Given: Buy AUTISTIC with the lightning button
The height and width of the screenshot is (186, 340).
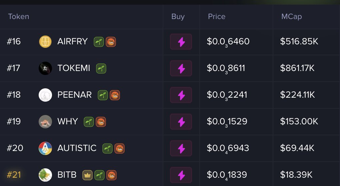Looking at the screenshot, I should (181, 148).
